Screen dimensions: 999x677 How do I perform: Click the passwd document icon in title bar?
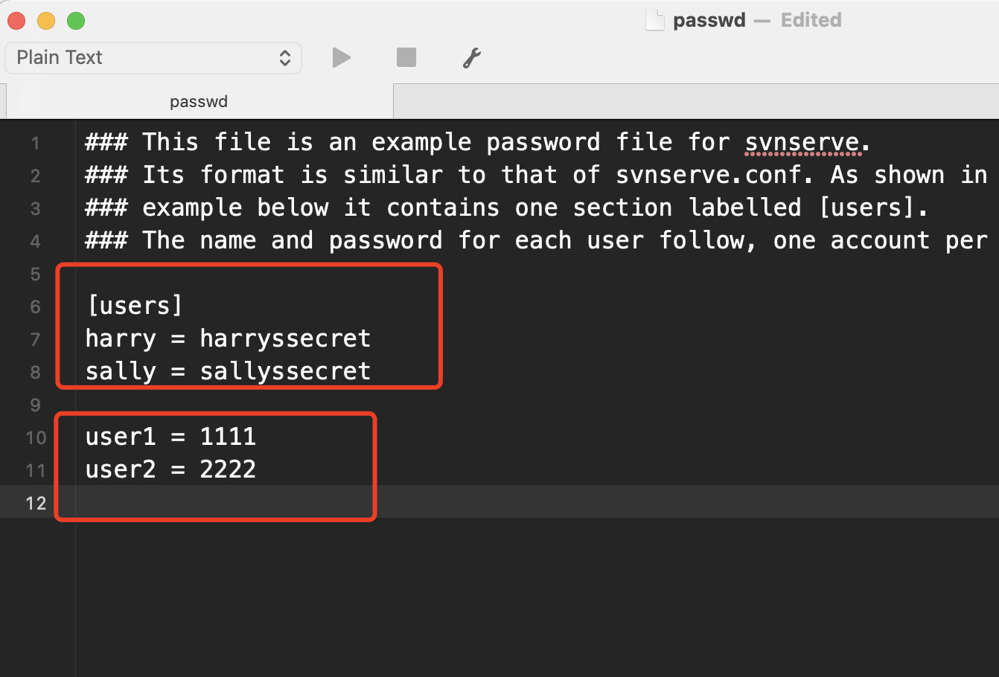[654, 20]
